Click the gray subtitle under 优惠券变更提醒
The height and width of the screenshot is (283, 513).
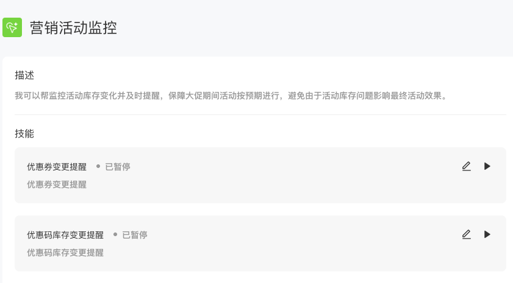[x=57, y=184]
